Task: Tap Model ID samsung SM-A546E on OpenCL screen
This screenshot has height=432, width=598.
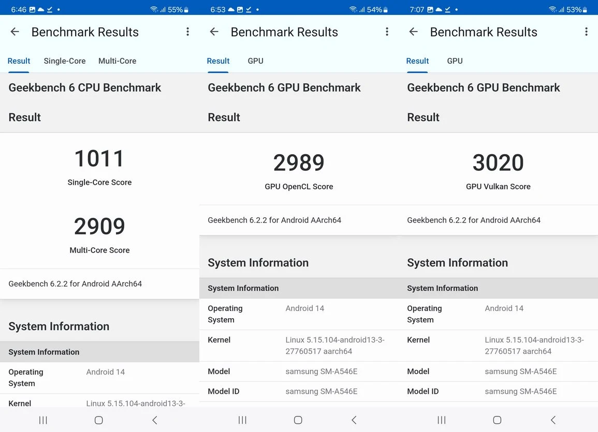Action: (x=322, y=391)
